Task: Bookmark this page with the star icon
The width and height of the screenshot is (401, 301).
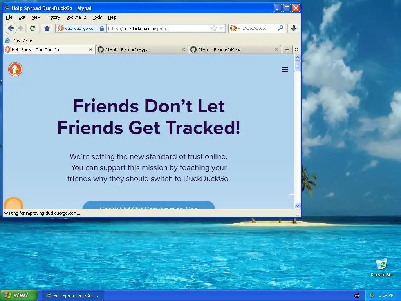Action: (x=213, y=28)
